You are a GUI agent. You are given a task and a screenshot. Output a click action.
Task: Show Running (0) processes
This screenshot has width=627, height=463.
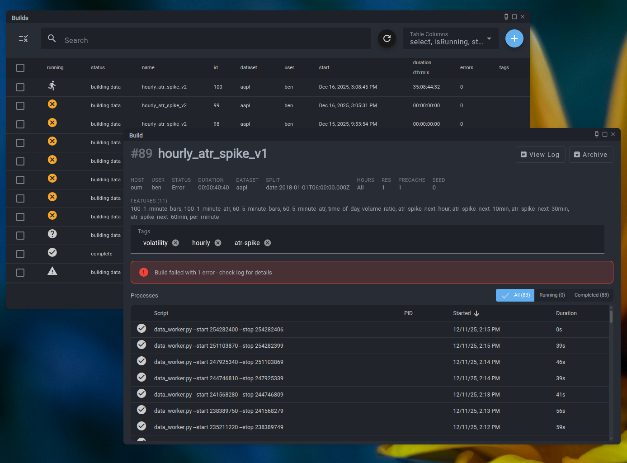(552, 295)
